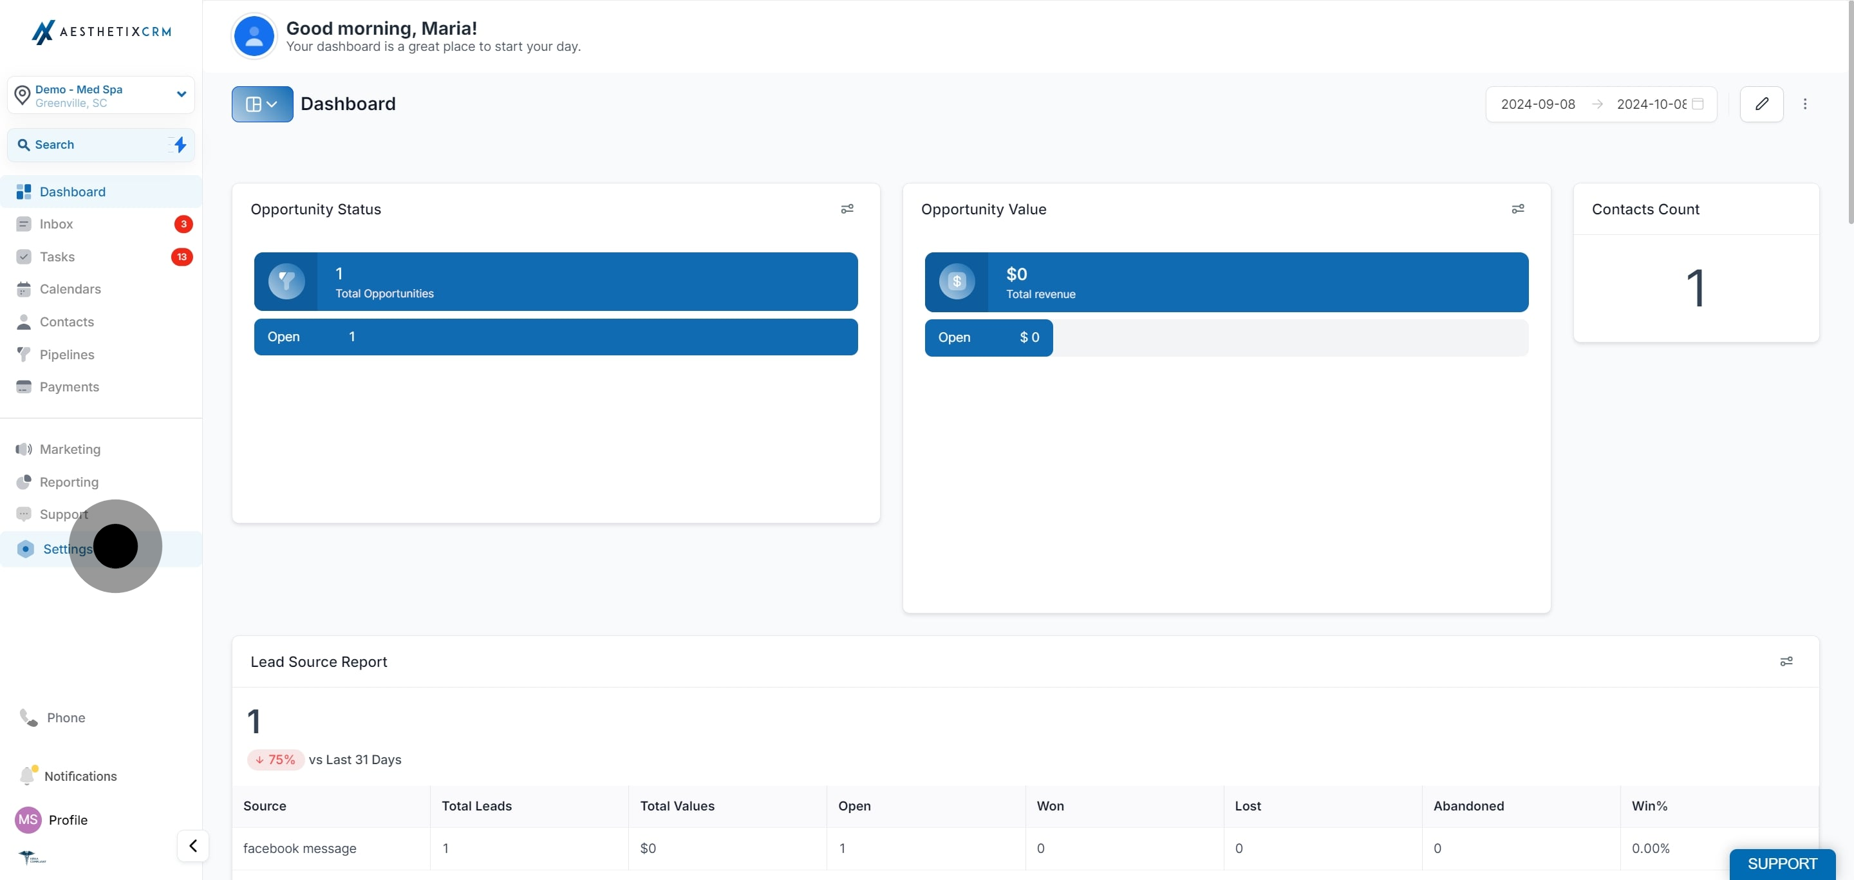Open Lead Source Report filter settings icon
The height and width of the screenshot is (880, 1854).
tap(1786, 661)
